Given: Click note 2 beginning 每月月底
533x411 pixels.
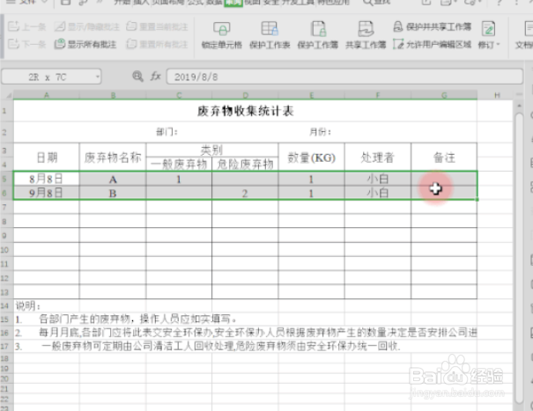Looking at the screenshot, I should pyautogui.click(x=246, y=332).
